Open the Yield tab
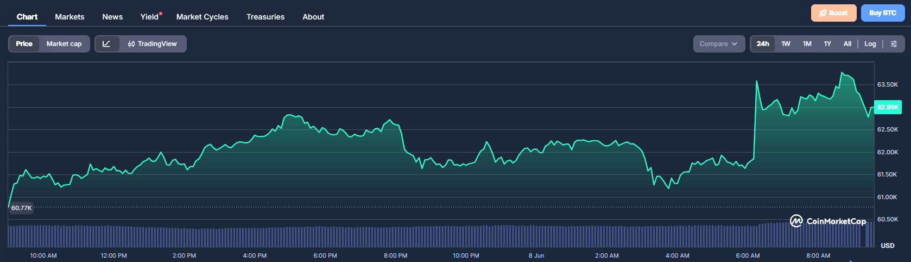Screen dimensions: 911x262 pos(149,17)
